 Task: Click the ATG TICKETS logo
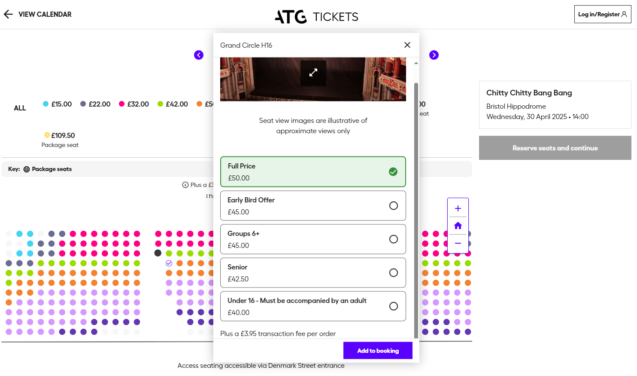(316, 16)
